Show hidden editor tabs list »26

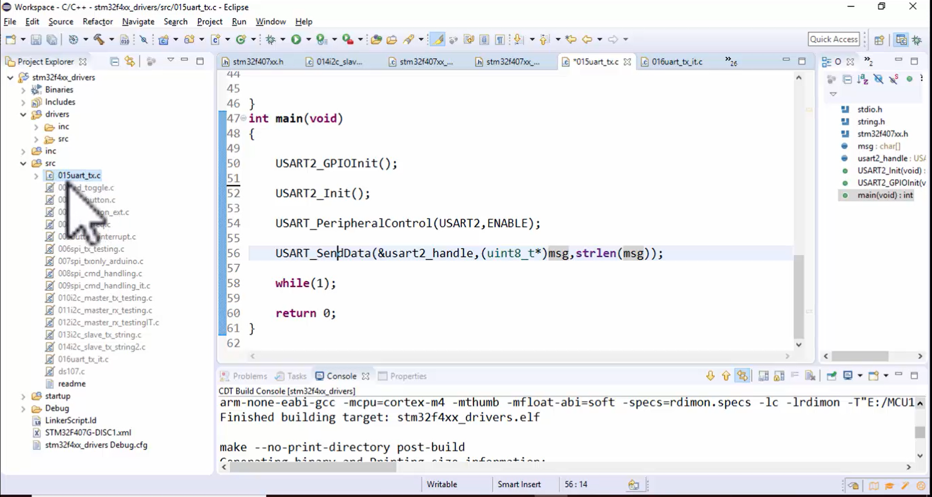tap(730, 61)
